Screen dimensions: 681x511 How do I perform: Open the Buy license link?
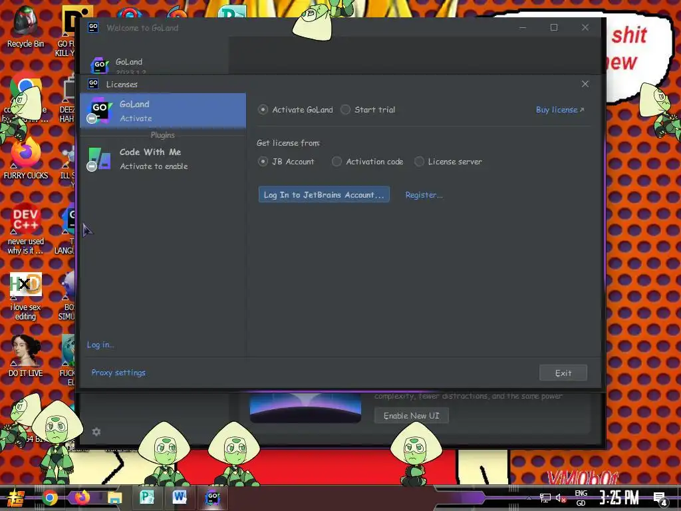(x=560, y=110)
